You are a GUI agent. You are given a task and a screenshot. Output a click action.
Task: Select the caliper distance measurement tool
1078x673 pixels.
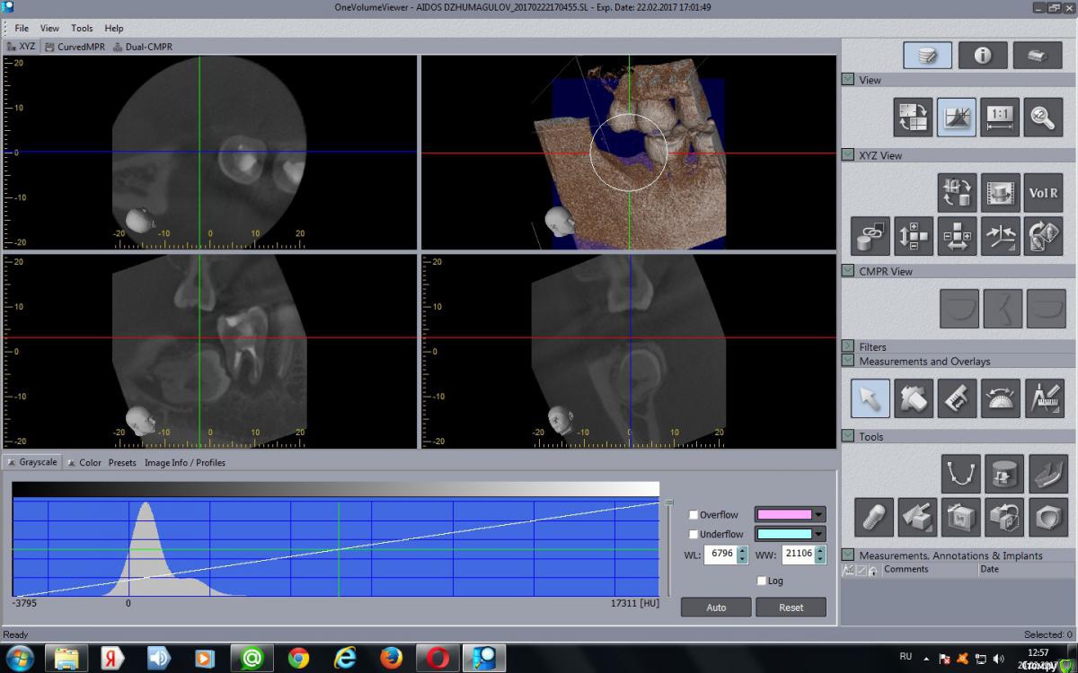point(956,398)
